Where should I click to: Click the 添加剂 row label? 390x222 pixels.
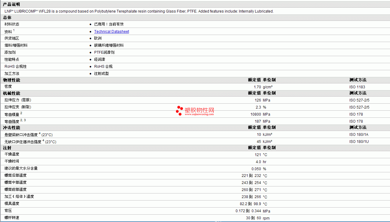click(10, 52)
